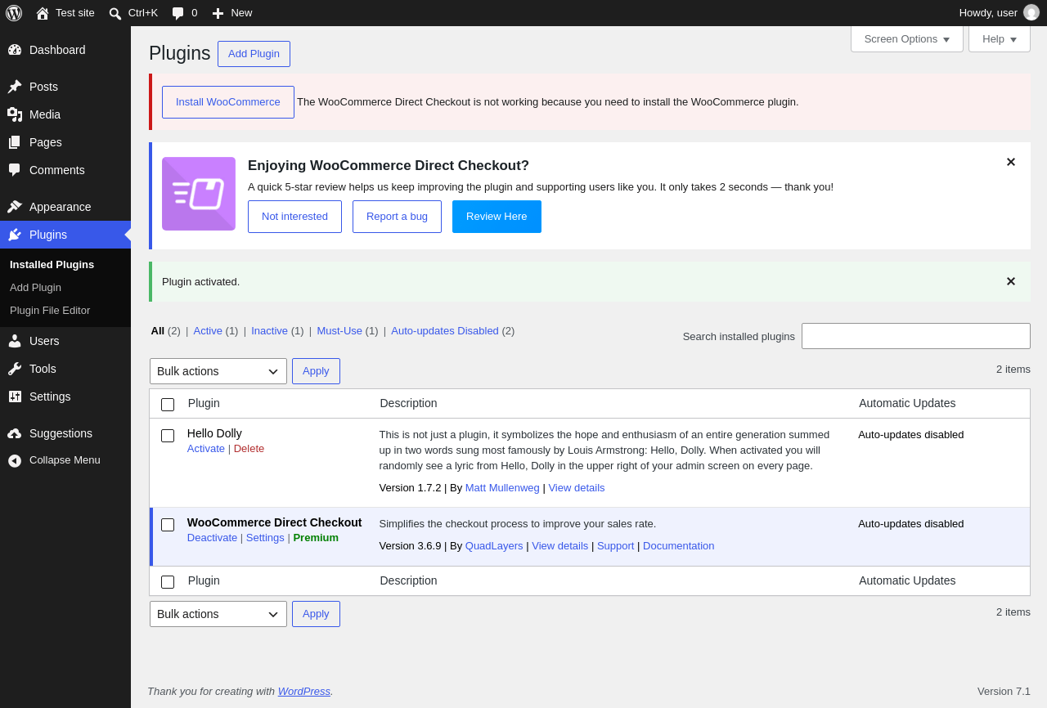Click the Review Here button
Image resolution: width=1047 pixels, height=708 pixels.
pyautogui.click(x=497, y=217)
